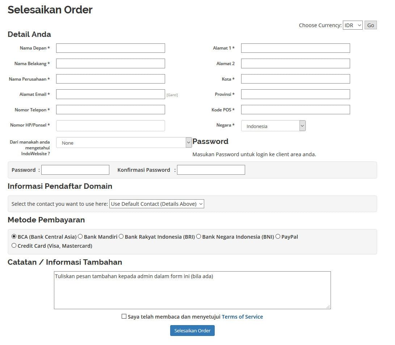Pick Credit Card (Visa, Mastercard) option

14,246
